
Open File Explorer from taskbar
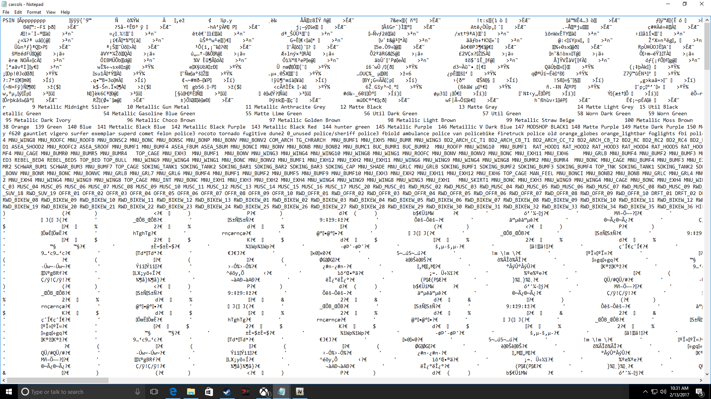click(191, 392)
